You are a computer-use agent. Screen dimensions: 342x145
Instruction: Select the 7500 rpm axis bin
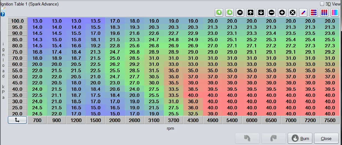pos(330,120)
